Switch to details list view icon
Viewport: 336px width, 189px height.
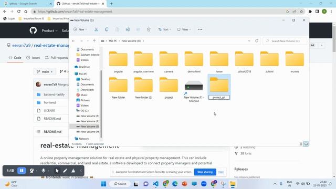301,144
